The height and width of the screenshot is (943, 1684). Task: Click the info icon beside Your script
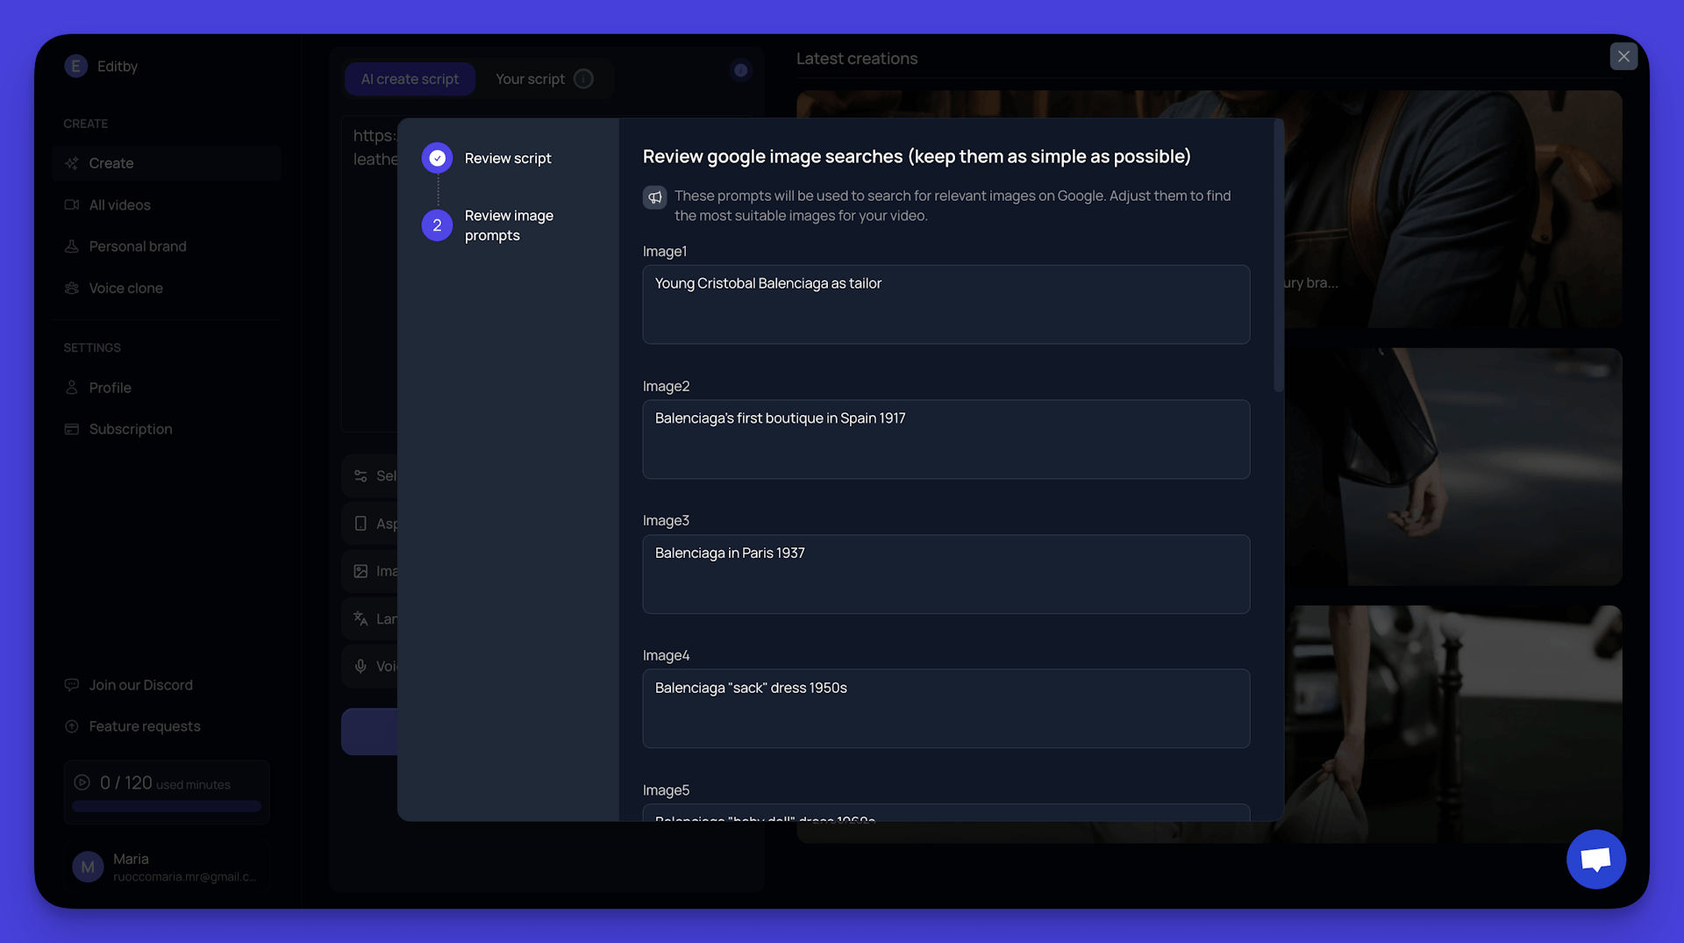coord(583,79)
